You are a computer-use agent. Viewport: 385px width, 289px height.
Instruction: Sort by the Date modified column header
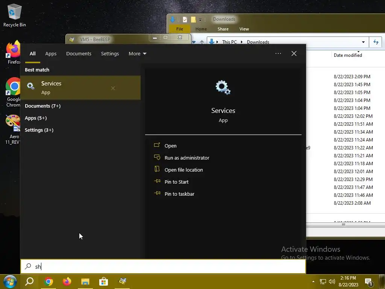coord(348,55)
